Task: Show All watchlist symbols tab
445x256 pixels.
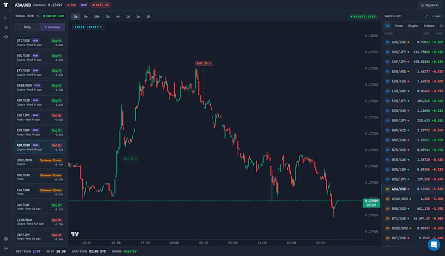Action: click(x=387, y=26)
